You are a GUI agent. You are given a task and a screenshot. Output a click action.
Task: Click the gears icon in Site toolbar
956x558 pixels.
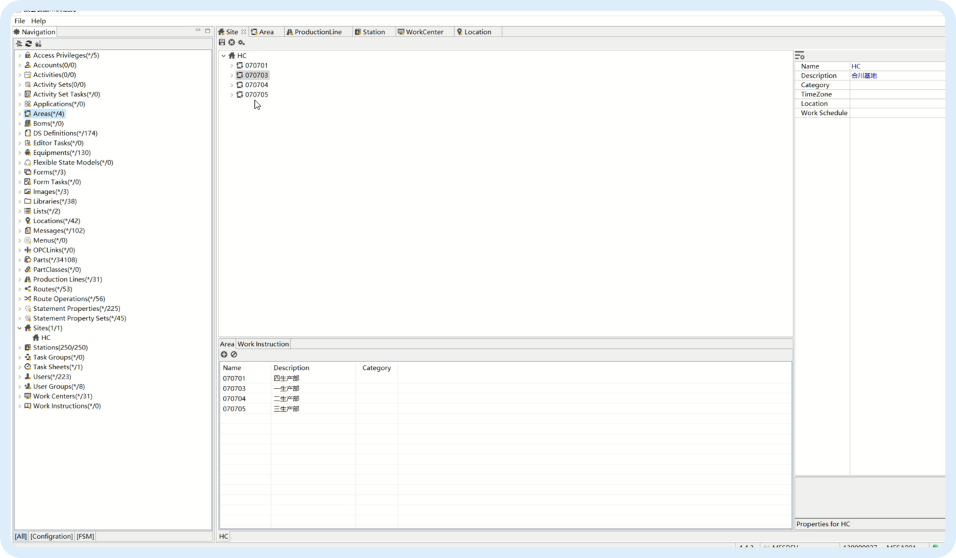(241, 43)
